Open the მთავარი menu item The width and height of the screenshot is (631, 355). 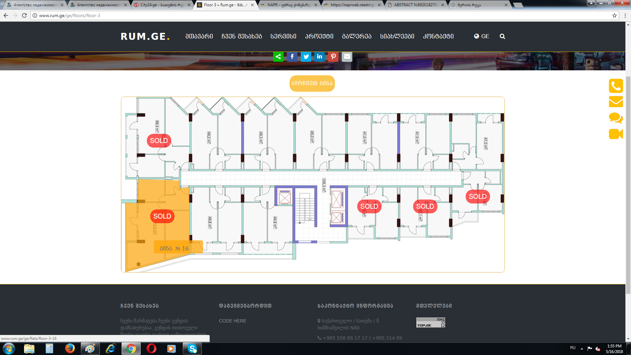[x=199, y=36]
